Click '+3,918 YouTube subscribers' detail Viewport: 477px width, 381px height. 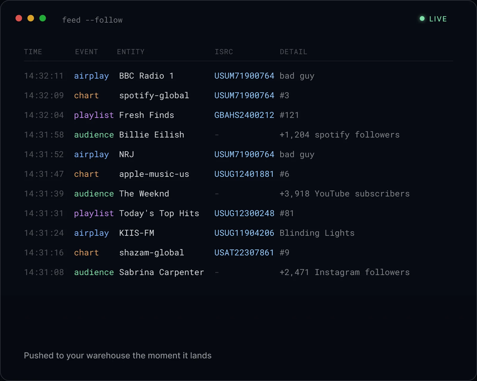click(345, 194)
